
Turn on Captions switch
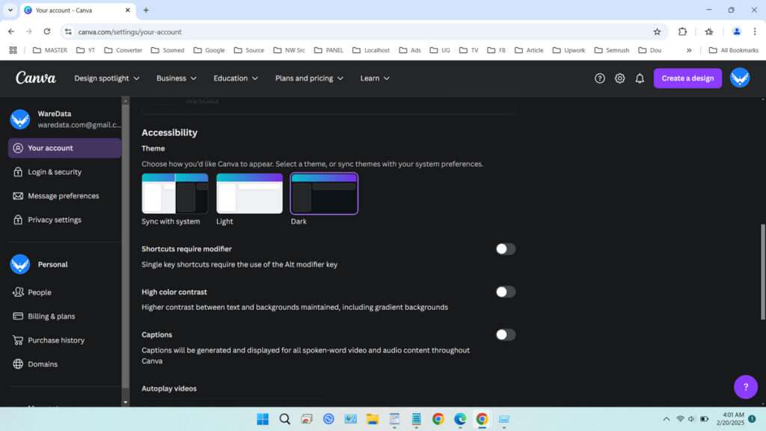point(506,334)
